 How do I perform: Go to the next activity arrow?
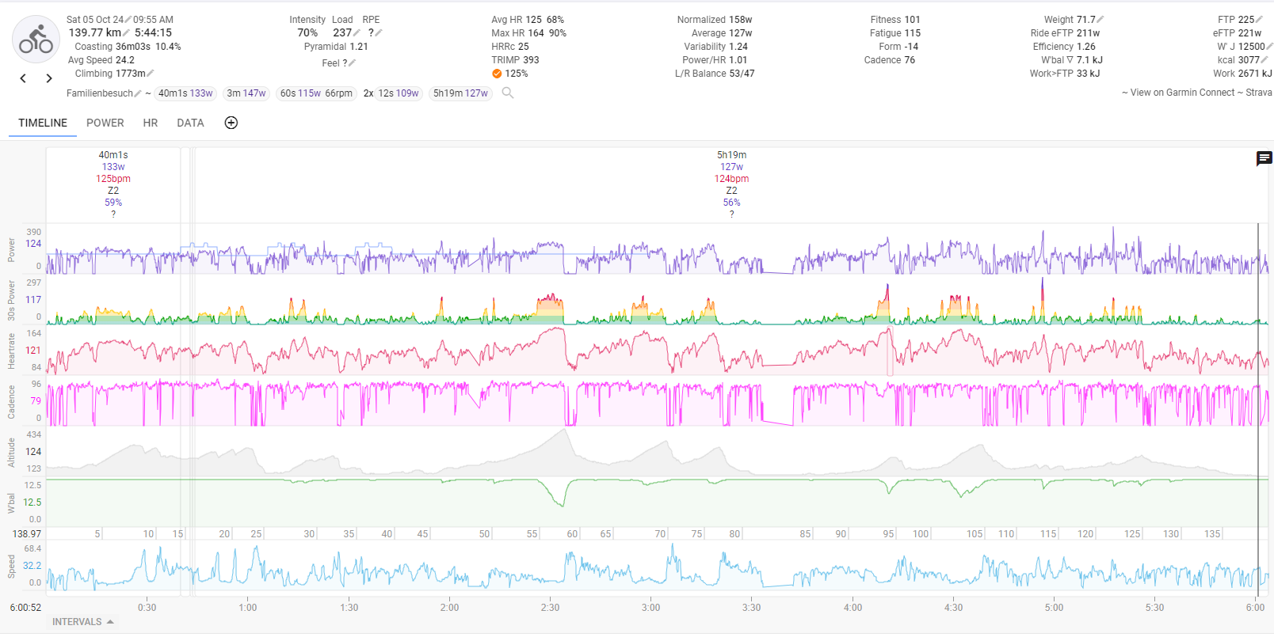pyautogui.click(x=49, y=78)
